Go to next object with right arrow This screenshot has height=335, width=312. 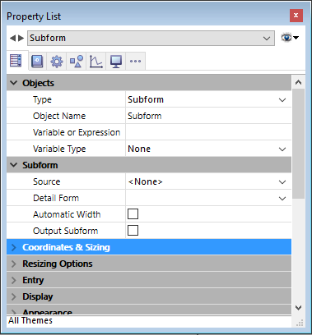pyautogui.click(x=21, y=38)
